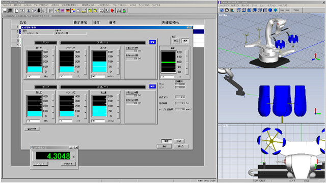
Task: Open the second menu in 3D viewer menu bar
Action: tap(235, 5)
